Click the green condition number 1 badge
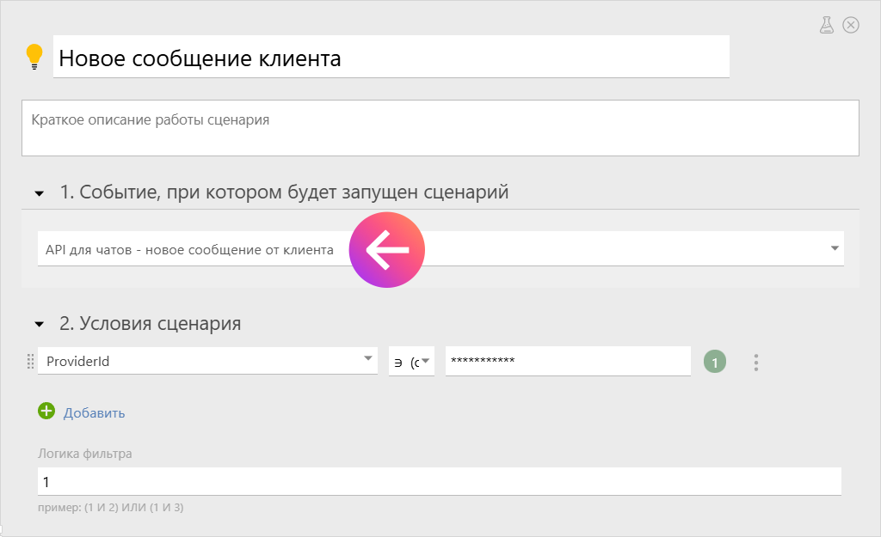 [714, 363]
